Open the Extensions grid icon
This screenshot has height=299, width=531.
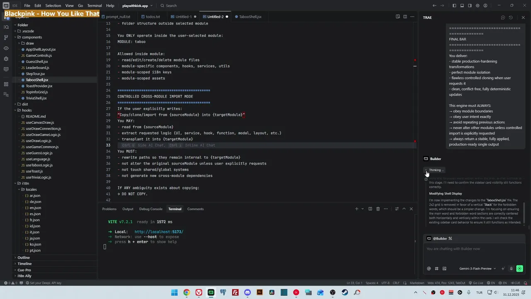tap(6, 84)
